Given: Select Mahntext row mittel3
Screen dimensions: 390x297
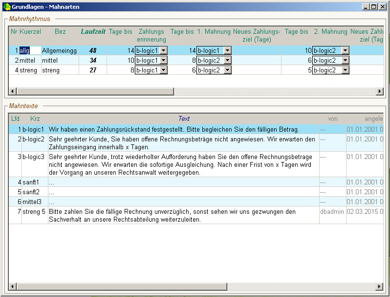Looking at the screenshot, I should [x=196, y=202].
